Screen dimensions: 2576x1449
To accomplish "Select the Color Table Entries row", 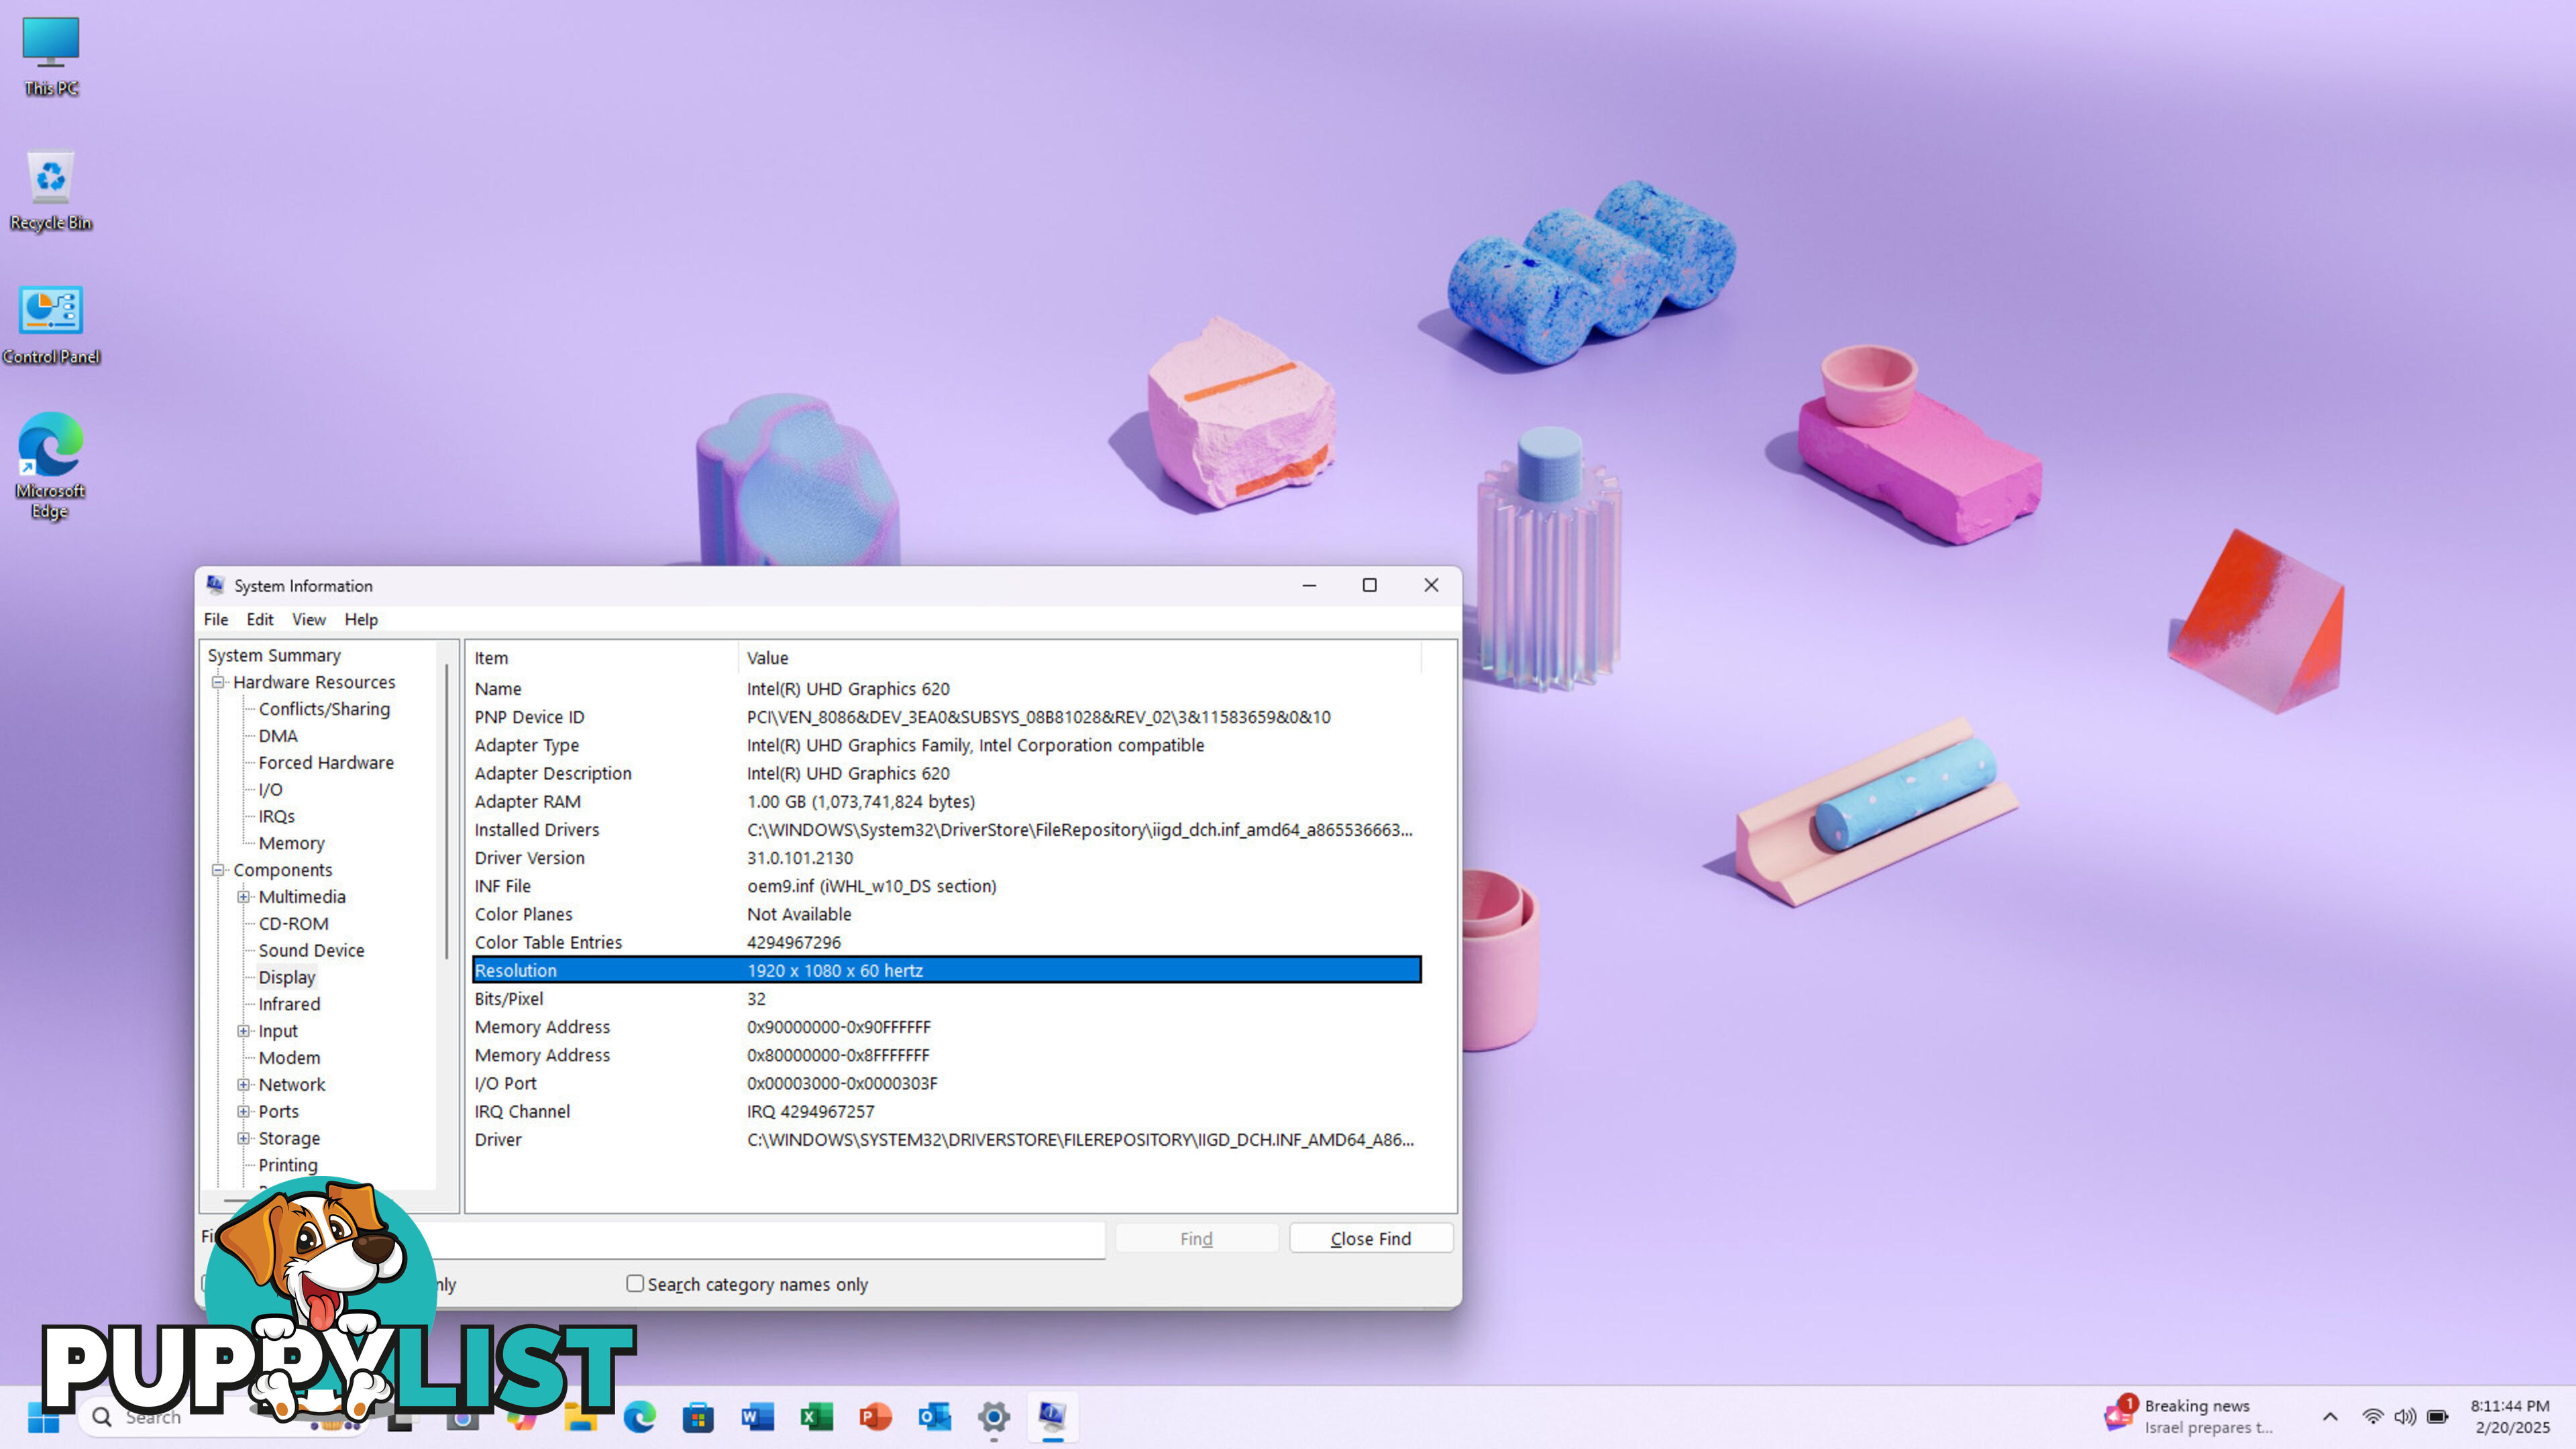I will tap(946, 942).
